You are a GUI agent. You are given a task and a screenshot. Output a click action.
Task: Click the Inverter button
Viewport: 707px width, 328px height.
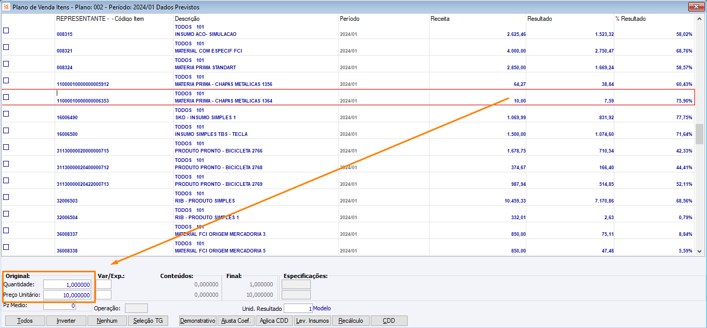[66, 321]
